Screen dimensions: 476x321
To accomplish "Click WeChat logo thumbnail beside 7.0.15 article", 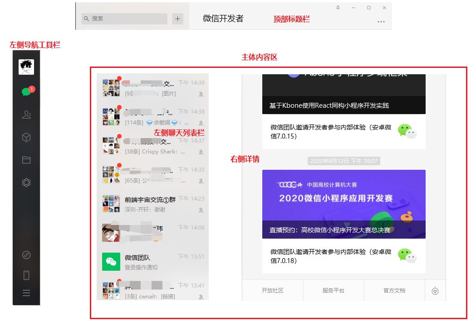I will pyautogui.click(x=407, y=131).
